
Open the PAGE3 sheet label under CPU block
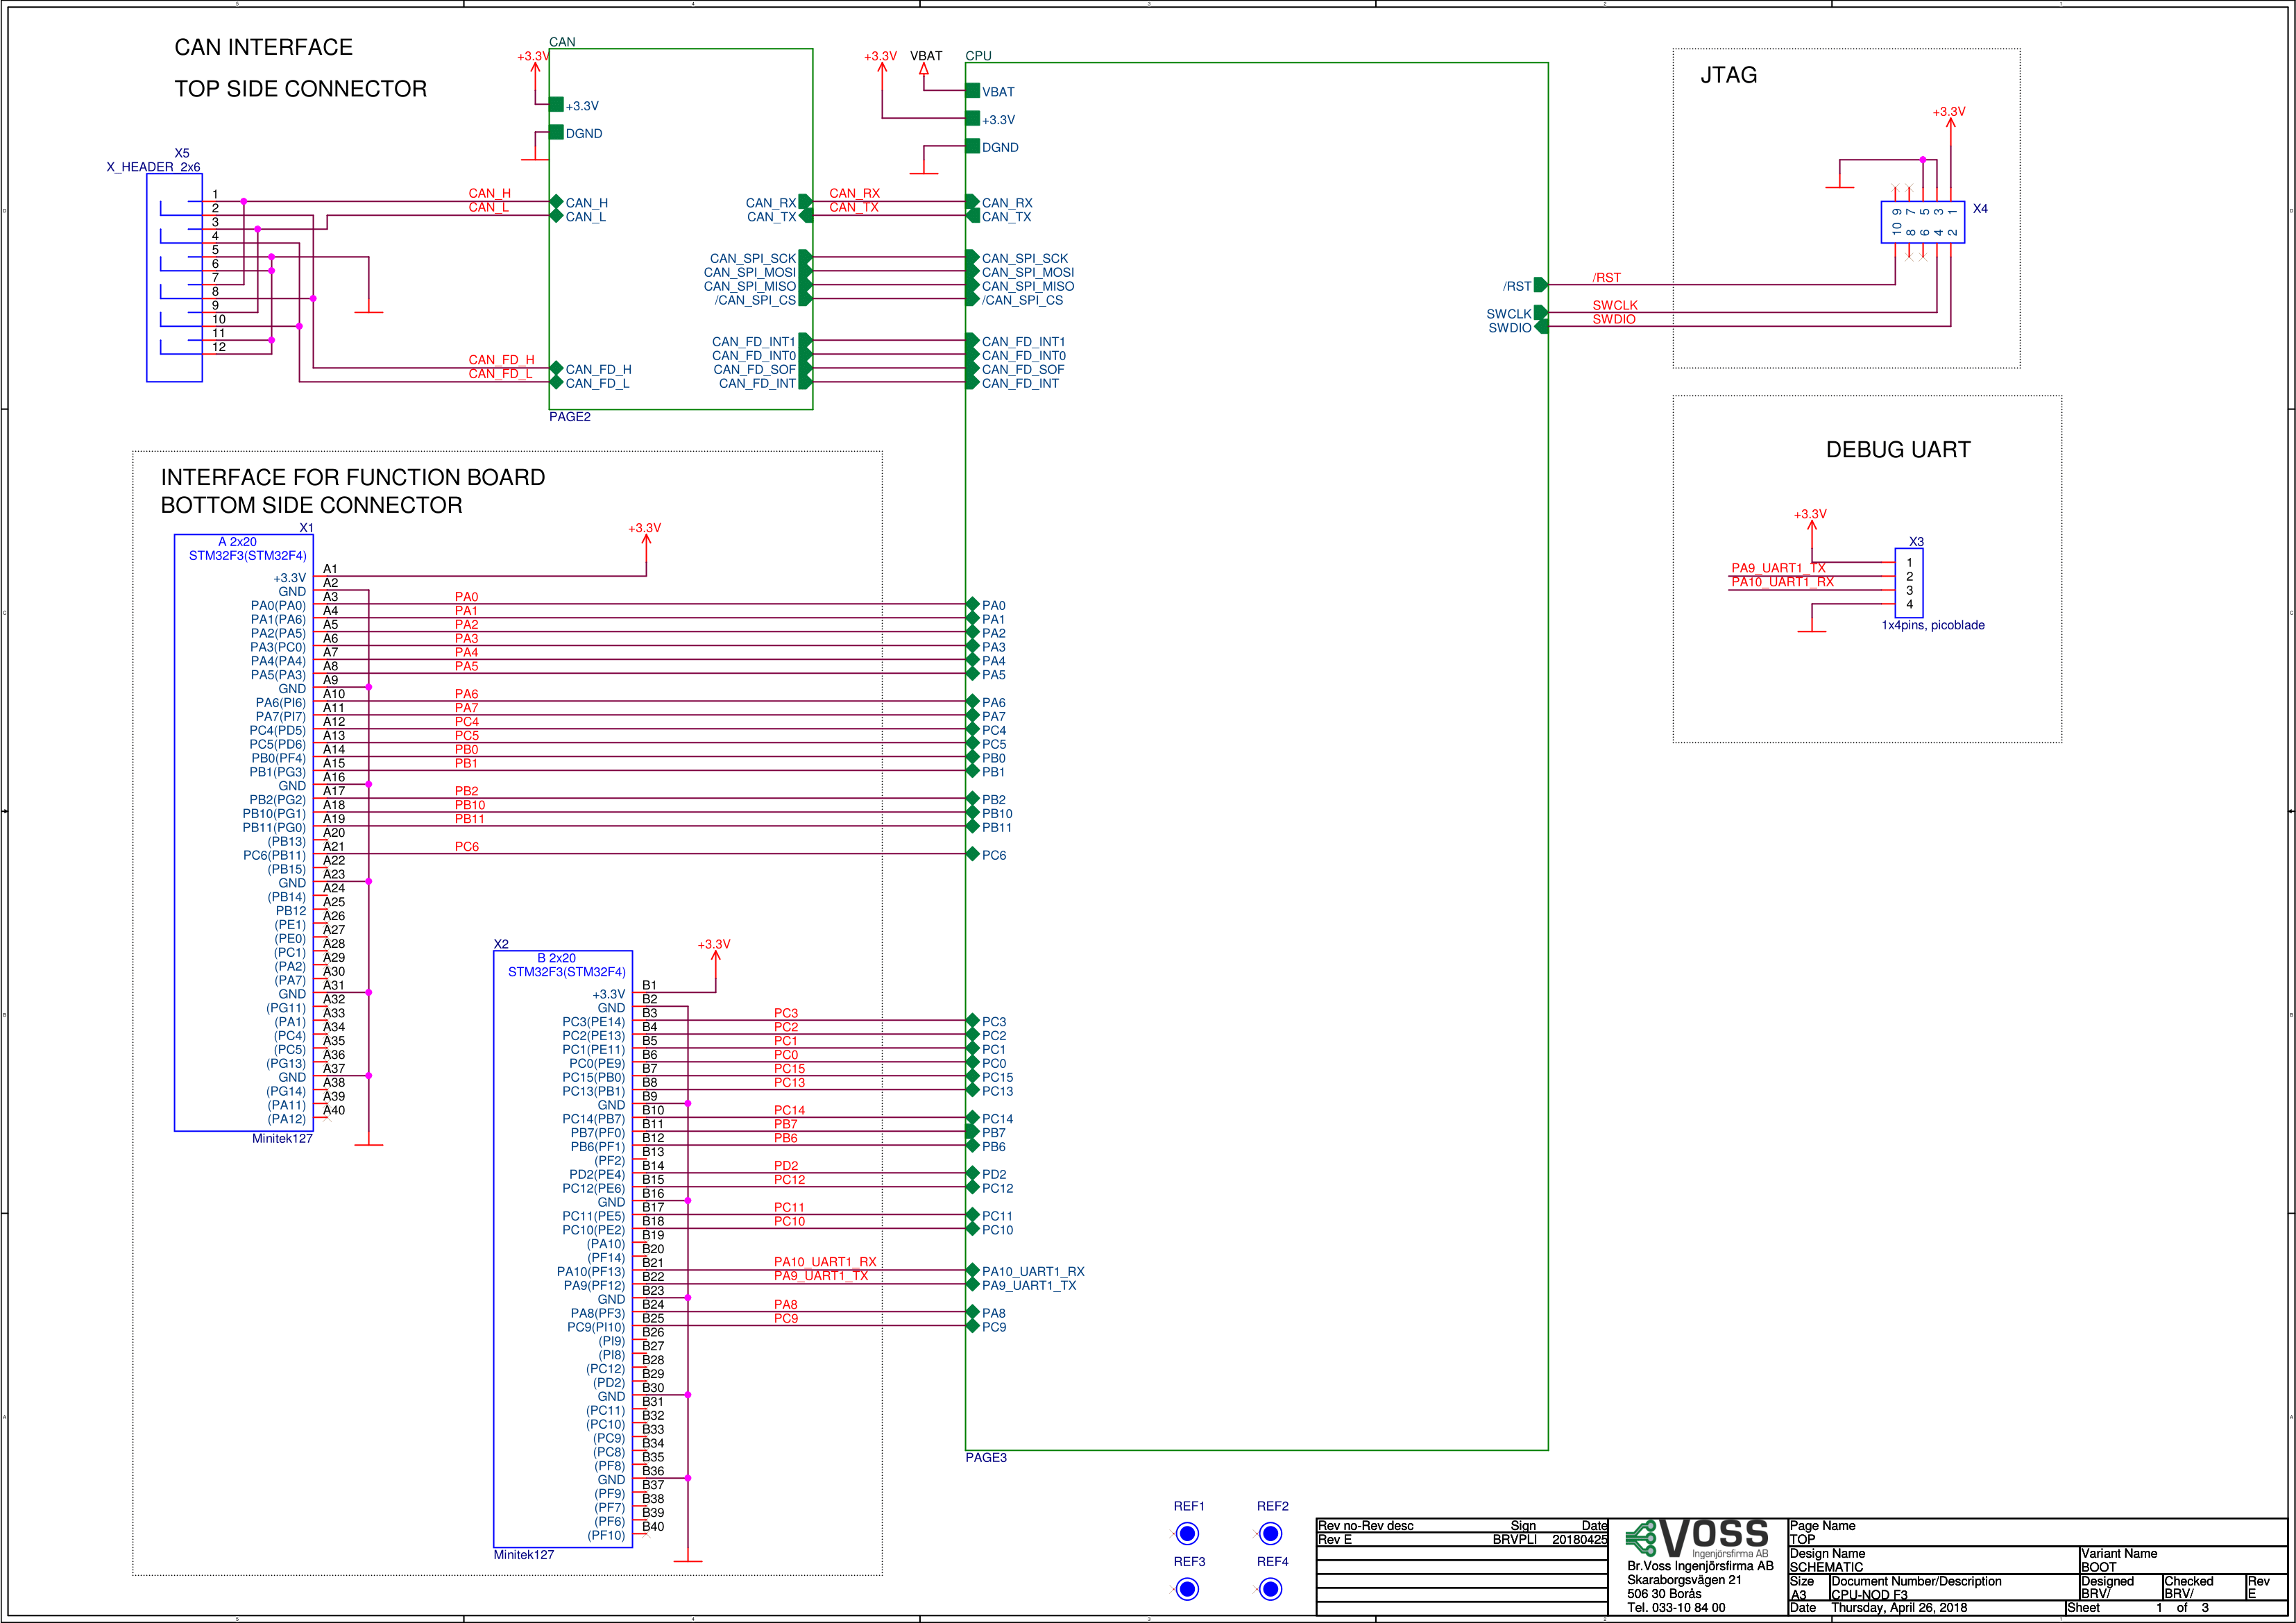985,1457
